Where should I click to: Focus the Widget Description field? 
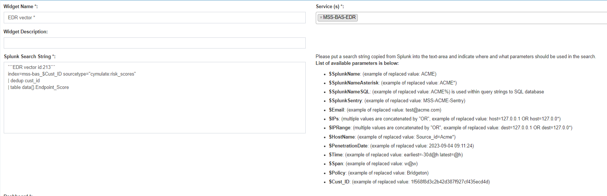(x=155, y=43)
